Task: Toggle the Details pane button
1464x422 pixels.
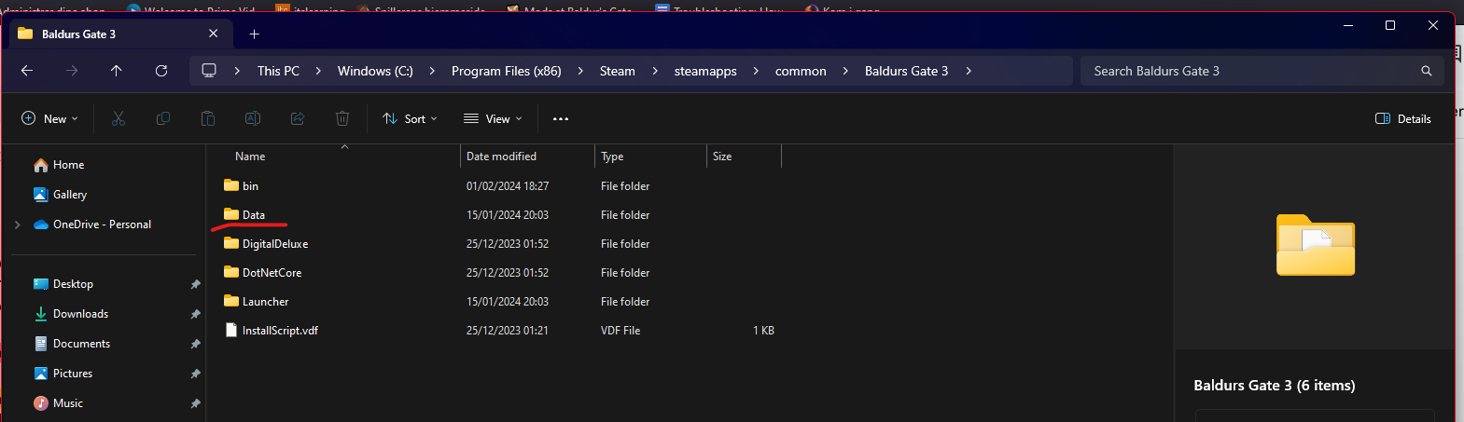Action: click(x=1402, y=118)
